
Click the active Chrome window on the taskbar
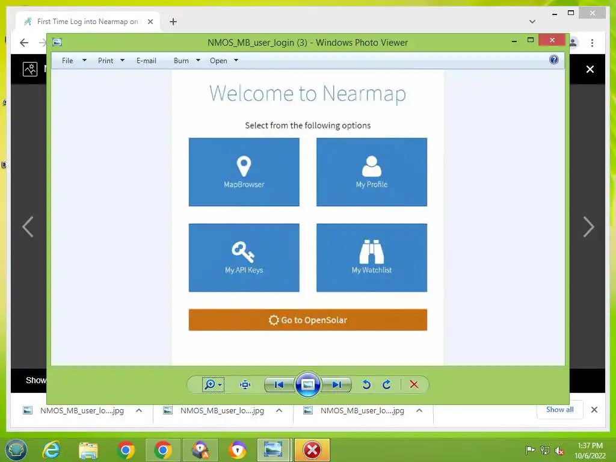(162, 450)
